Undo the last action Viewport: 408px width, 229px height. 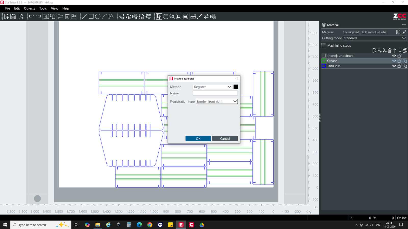32,17
